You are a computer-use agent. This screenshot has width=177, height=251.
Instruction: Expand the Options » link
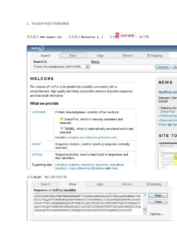156,214
